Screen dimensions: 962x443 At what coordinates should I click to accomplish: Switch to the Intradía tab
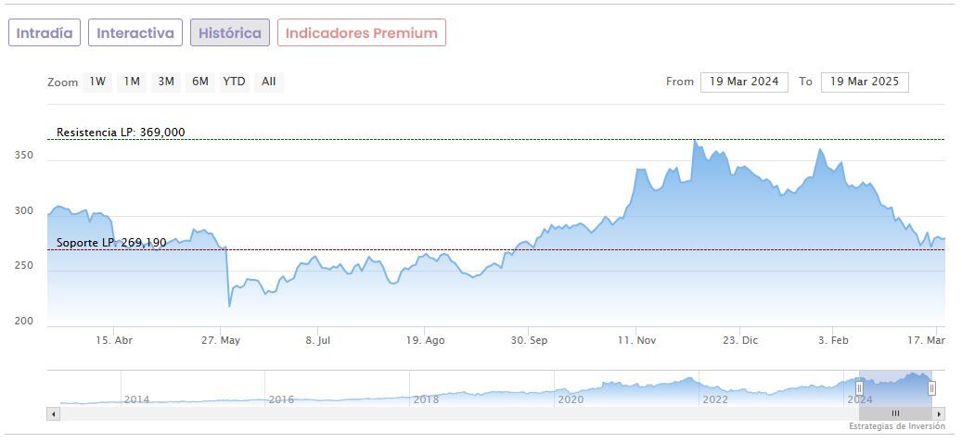[x=45, y=32]
